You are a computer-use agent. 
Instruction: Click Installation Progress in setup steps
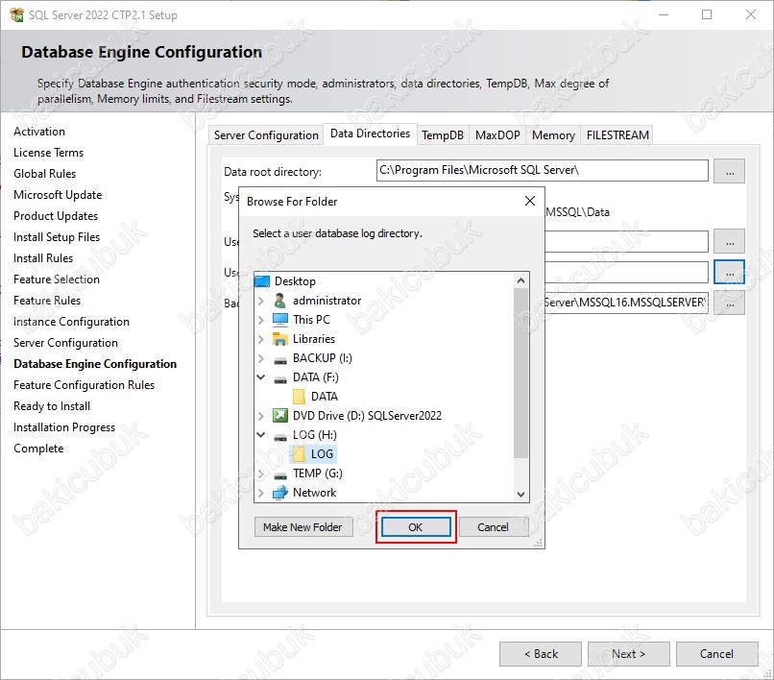tap(64, 427)
